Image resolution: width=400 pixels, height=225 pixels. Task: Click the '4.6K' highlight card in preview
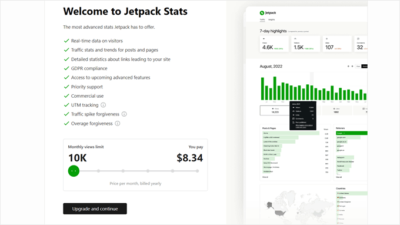[274, 44]
